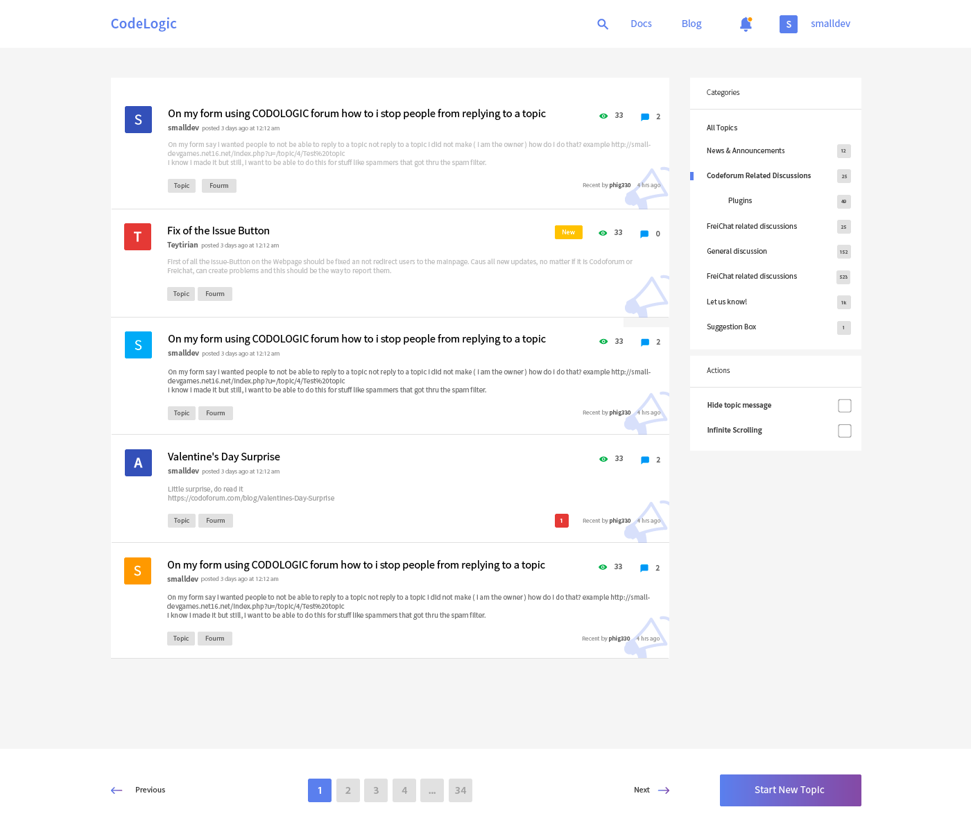The height and width of the screenshot is (832, 971).
Task: Click the current page 1 button
Action: (x=320, y=790)
